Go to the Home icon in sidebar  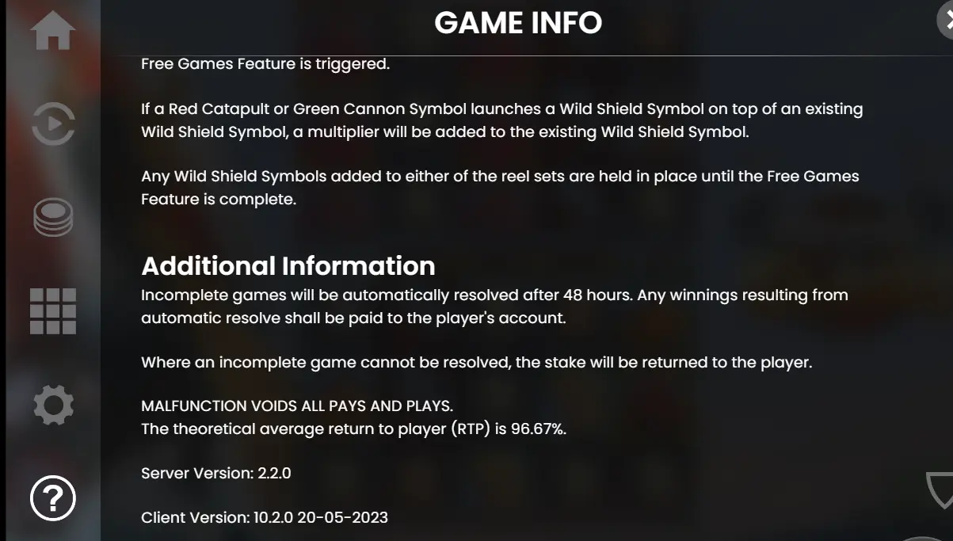[x=53, y=32]
